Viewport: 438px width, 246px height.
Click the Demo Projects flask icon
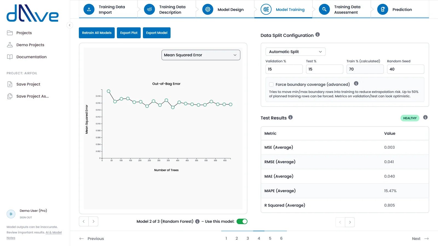[10, 45]
